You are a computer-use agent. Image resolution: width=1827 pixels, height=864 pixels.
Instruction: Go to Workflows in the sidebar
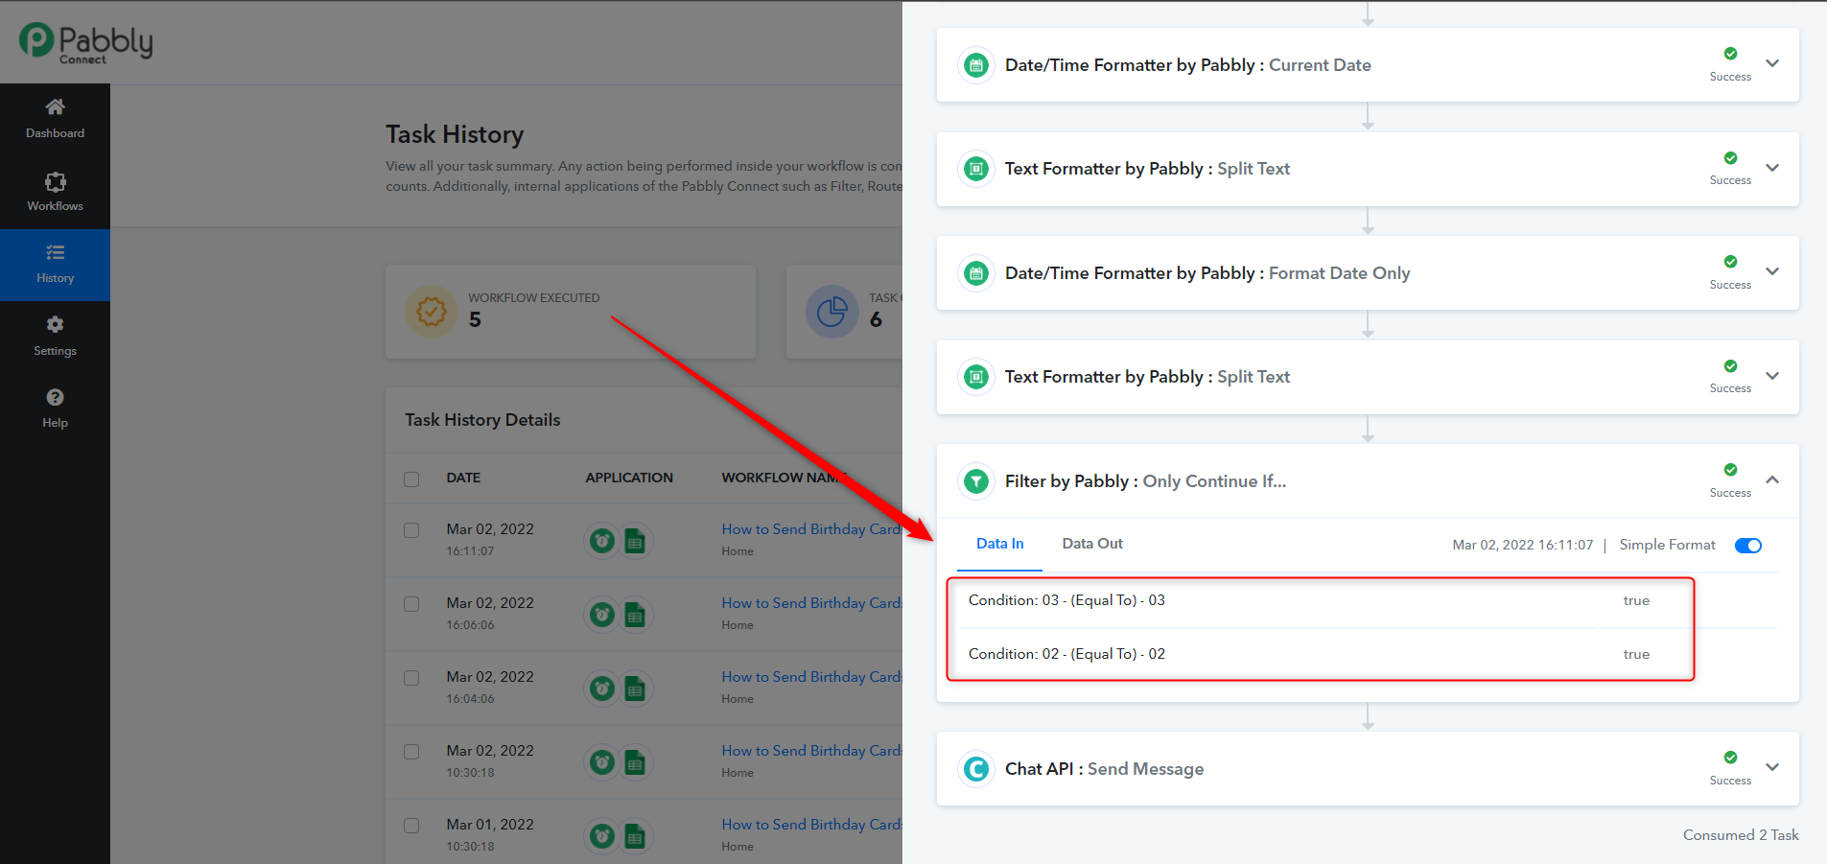(55, 192)
